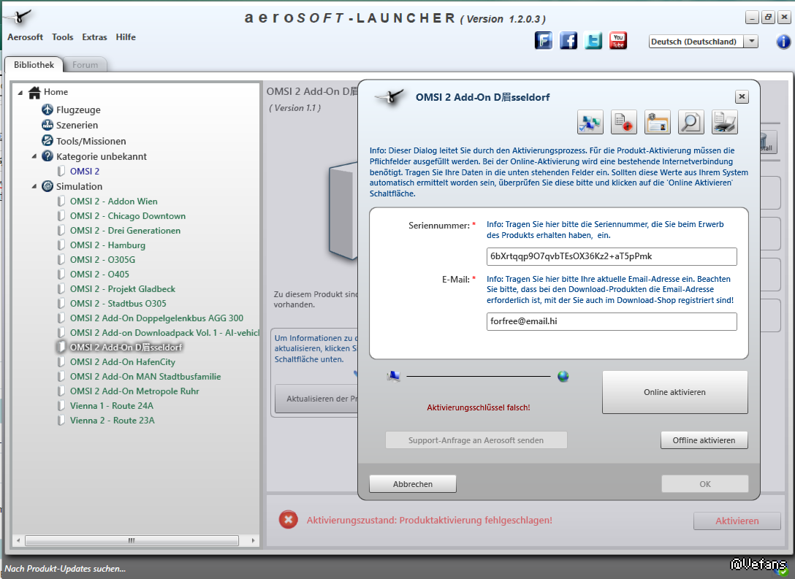Select OMSI 2 - Projekt Gladbeck
795x579 pixels.
(123, 288)
